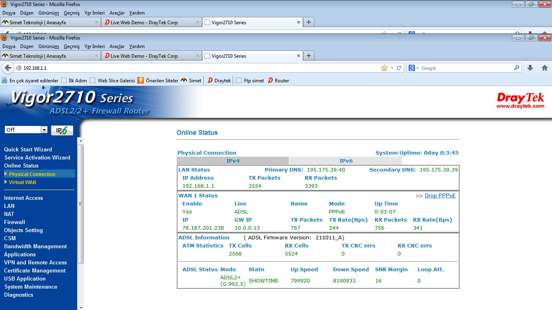Click the reload page icon
Viewport: 552px width, 310px height.
click(x=399, y=68)
